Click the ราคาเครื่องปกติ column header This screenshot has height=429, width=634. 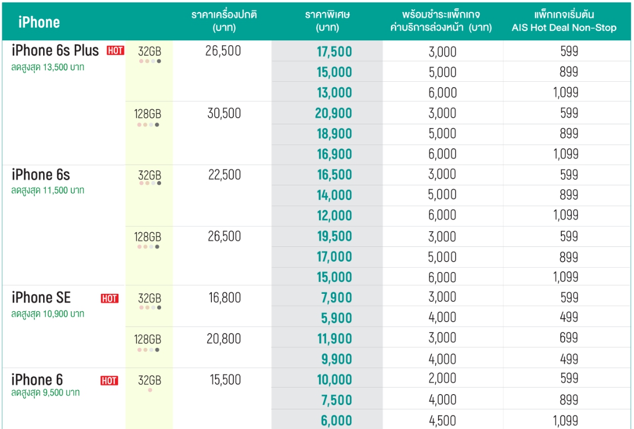click(x=224, y=21)
